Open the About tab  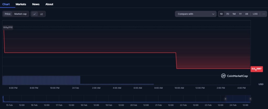(x=49, y=4)
